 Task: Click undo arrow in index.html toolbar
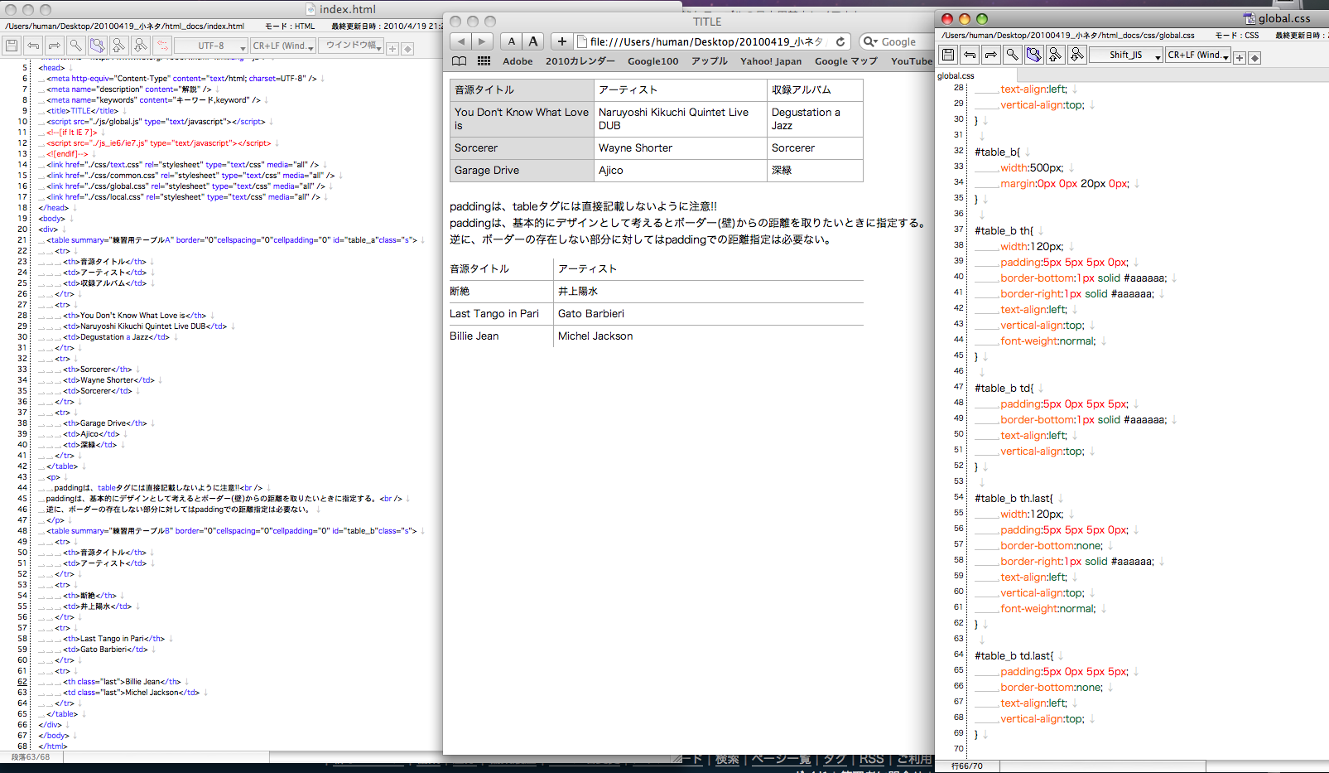[33, 46]
